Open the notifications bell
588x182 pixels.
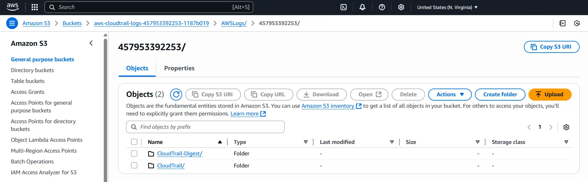tap(362, 7)
